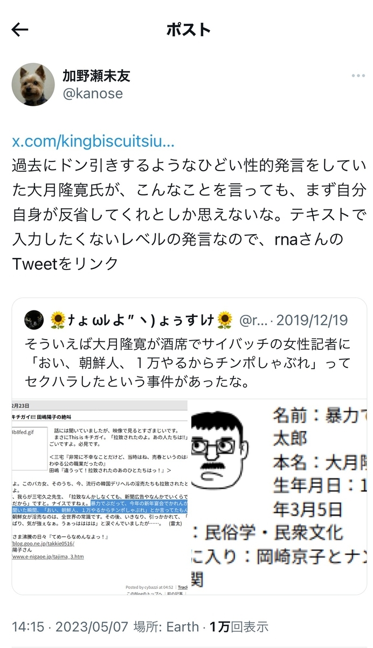Viewport: 373px width, 648px height.
Task: Tap the black cat avatar in quoted post
Action: pos(34,320)
